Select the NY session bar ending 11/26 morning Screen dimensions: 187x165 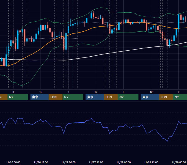[x=18, y=97]
